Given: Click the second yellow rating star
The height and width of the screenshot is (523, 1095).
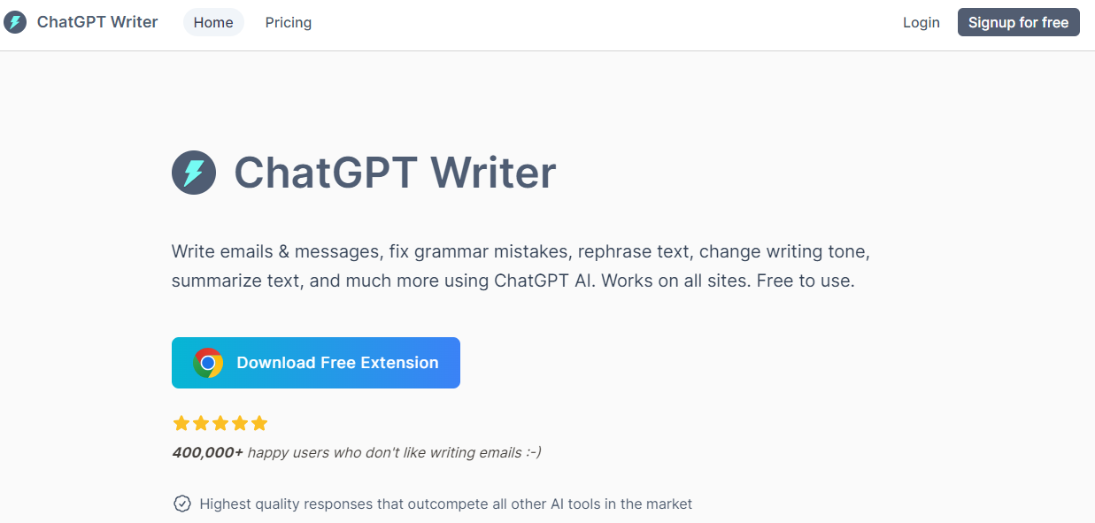Looking at the screenshot, I should tap(201, 423).
